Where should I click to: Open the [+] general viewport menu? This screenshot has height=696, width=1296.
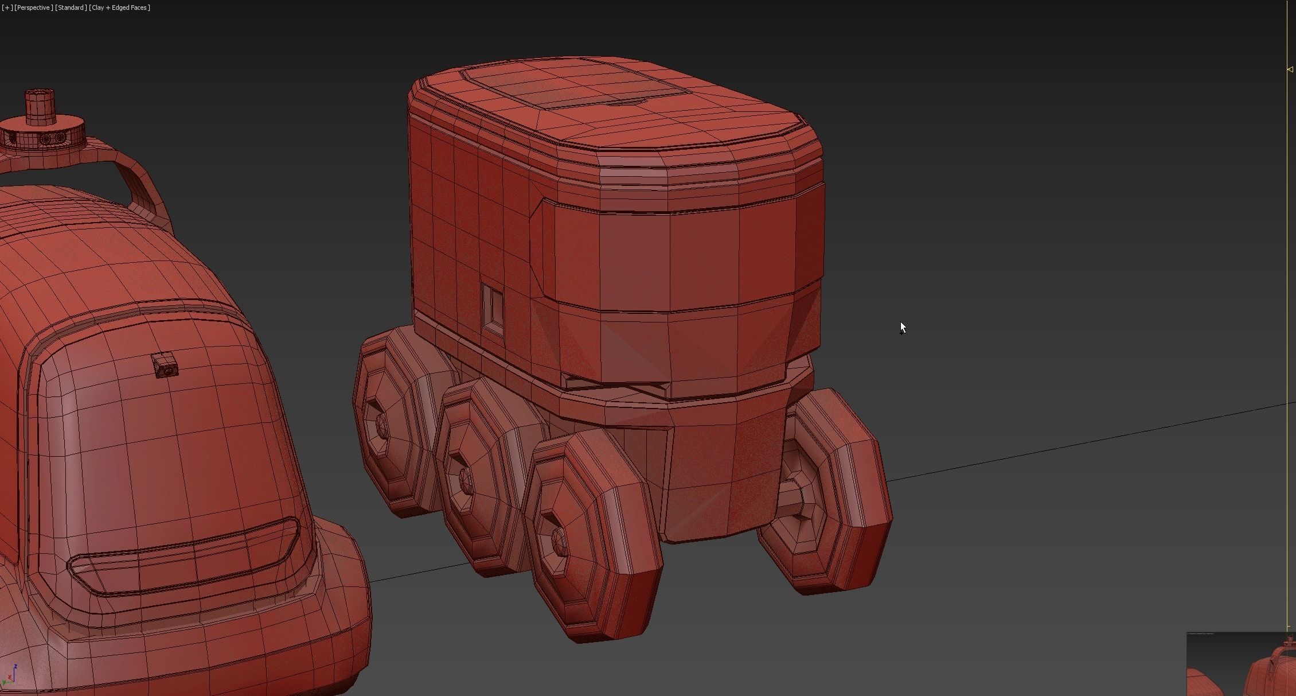(7, 7)
